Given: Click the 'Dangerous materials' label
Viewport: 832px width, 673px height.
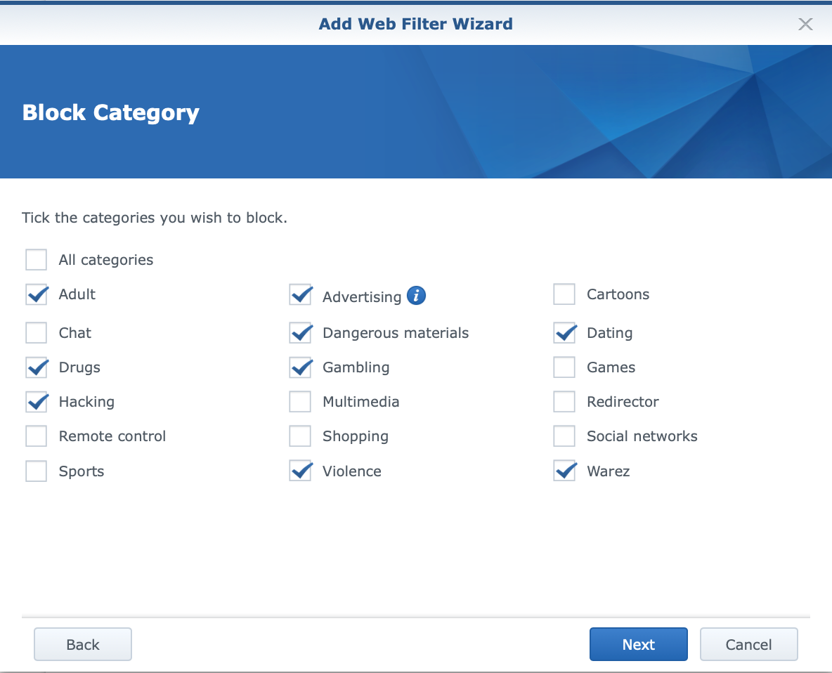Looking at the screenshot, I should point(396,333).
